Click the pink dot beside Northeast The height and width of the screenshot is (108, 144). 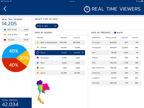[x=38, y=58]
